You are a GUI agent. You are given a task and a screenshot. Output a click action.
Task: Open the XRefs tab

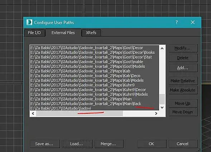pyautogui.click(x=91, y=33)
